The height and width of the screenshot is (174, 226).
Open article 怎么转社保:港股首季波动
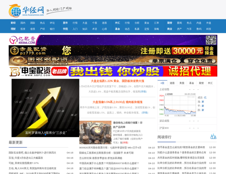click(x=100, y=158)
